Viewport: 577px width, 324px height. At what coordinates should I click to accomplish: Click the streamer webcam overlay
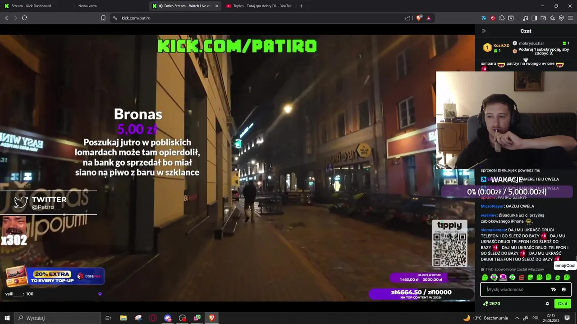pyautogui.click(x=506, y=120)
